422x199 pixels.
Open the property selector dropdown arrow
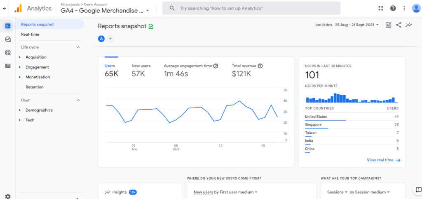tap(148, 11)
